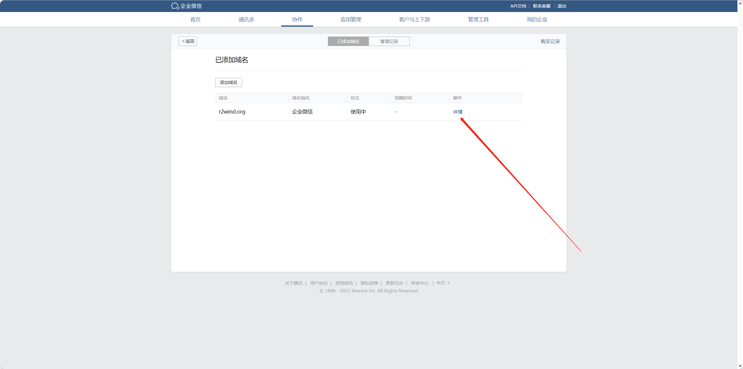This screenshot has height=369, width=743.
Task: Click the 添加域名 button
Action: (x=229, y=83)
